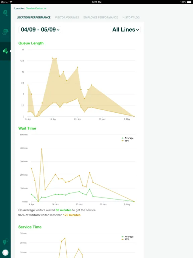Click the 400 min peak point in Wait Time chart
The height and width of the screenshot is (258, 193).
42,149
